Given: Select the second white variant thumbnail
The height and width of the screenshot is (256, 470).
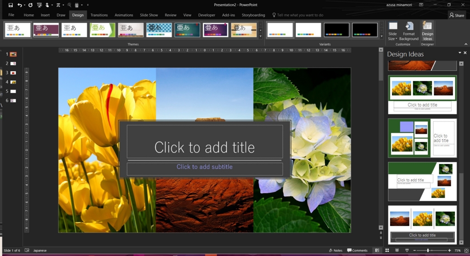Looking at the screenshot, I should [x=308, y=30].
